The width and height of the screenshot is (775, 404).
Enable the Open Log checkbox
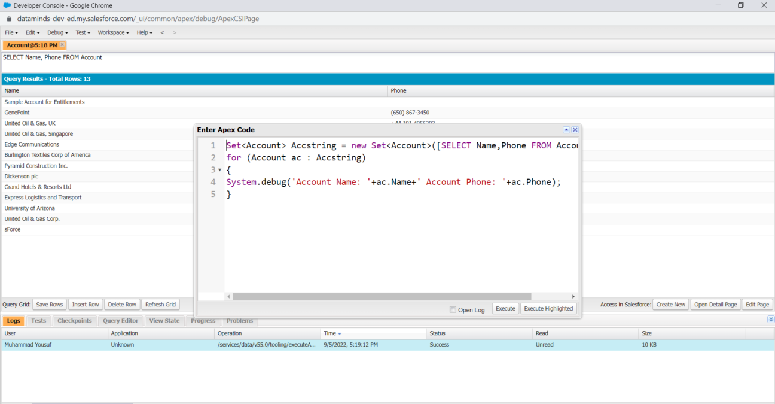click(x=453, y=309)
